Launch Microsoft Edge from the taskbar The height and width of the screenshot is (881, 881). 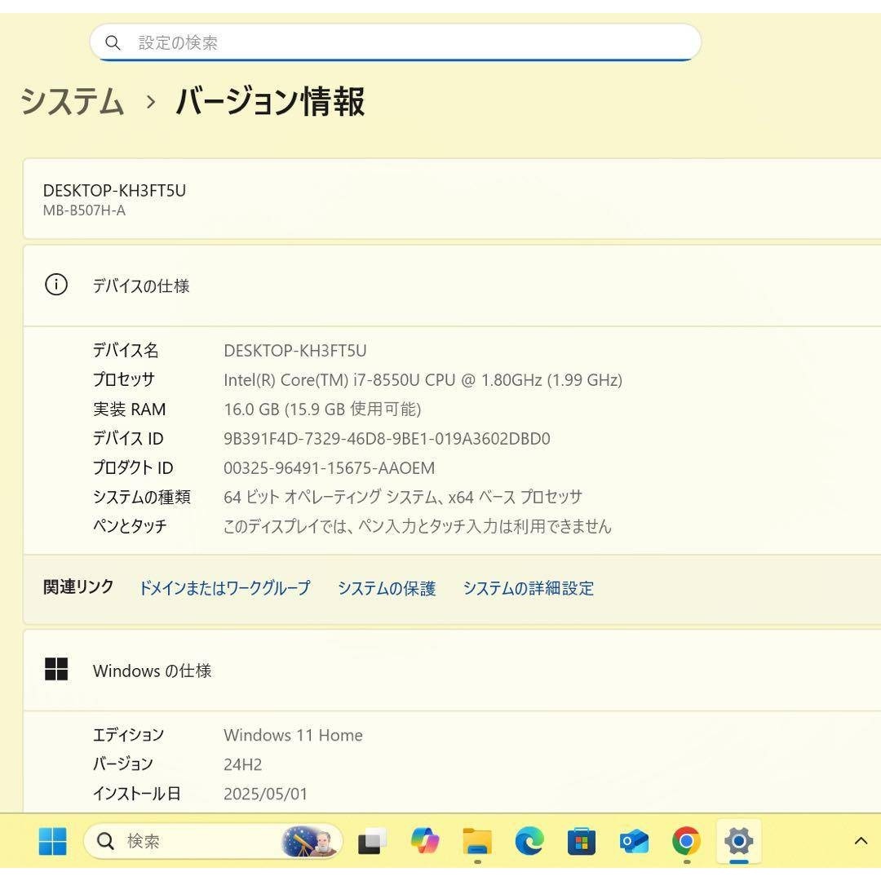(529, 841)
